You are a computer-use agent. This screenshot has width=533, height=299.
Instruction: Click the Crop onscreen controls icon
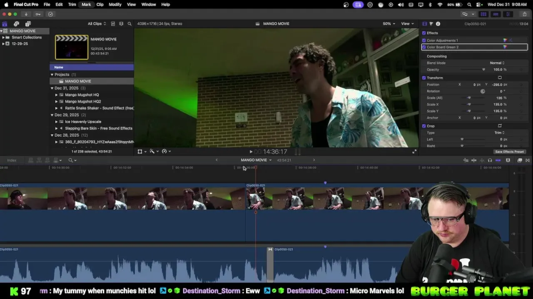500,126
